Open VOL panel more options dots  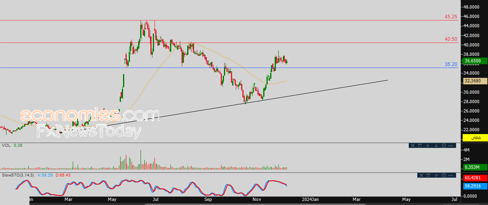tap(451, 145)
